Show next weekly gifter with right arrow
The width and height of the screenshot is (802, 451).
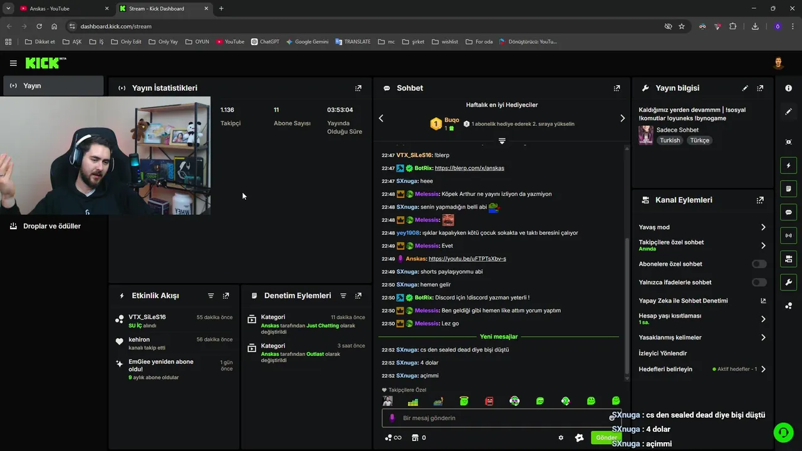point(622,118)
